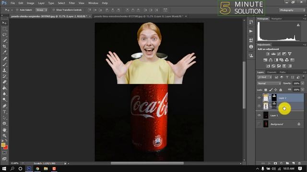
Task: Open the layer filter Kind dropdown
Action: [x=264, y=77]
